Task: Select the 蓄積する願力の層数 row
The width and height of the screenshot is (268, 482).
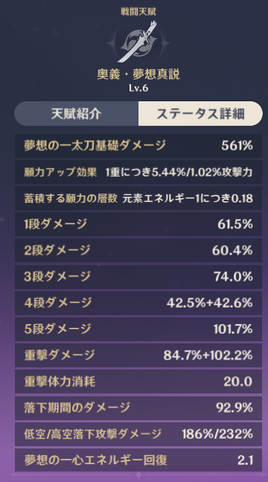Action: 138,198
